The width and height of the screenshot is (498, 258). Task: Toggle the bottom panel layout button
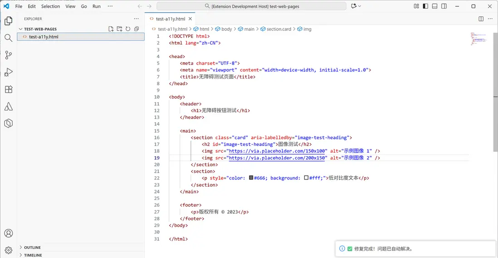[x=435, y=6]
